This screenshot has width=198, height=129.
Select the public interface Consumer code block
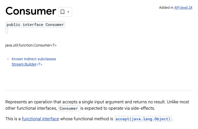35,24
